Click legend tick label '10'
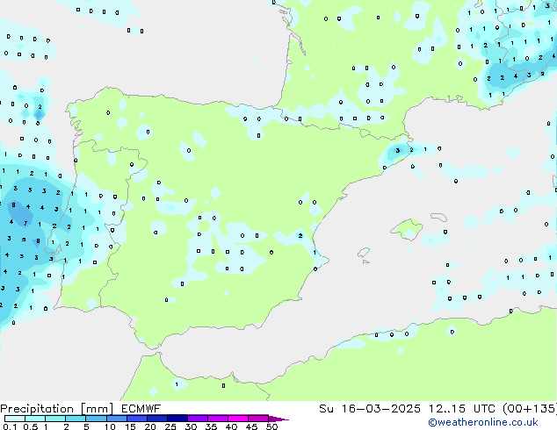The height and width of the screenshot is (430, 557). point(110,426)
